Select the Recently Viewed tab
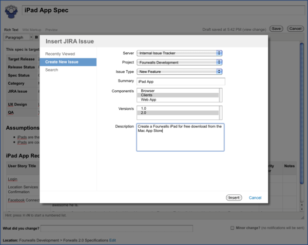 coord(60,54)
